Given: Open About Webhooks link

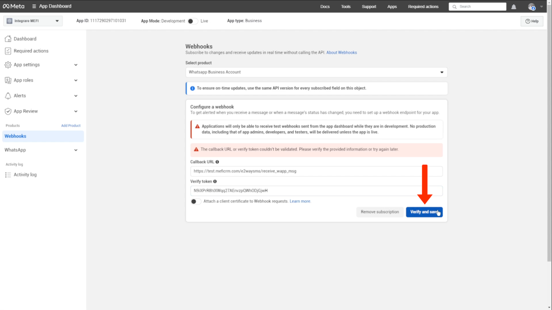Looking at the screenshot, I should (x=341, y=52).
